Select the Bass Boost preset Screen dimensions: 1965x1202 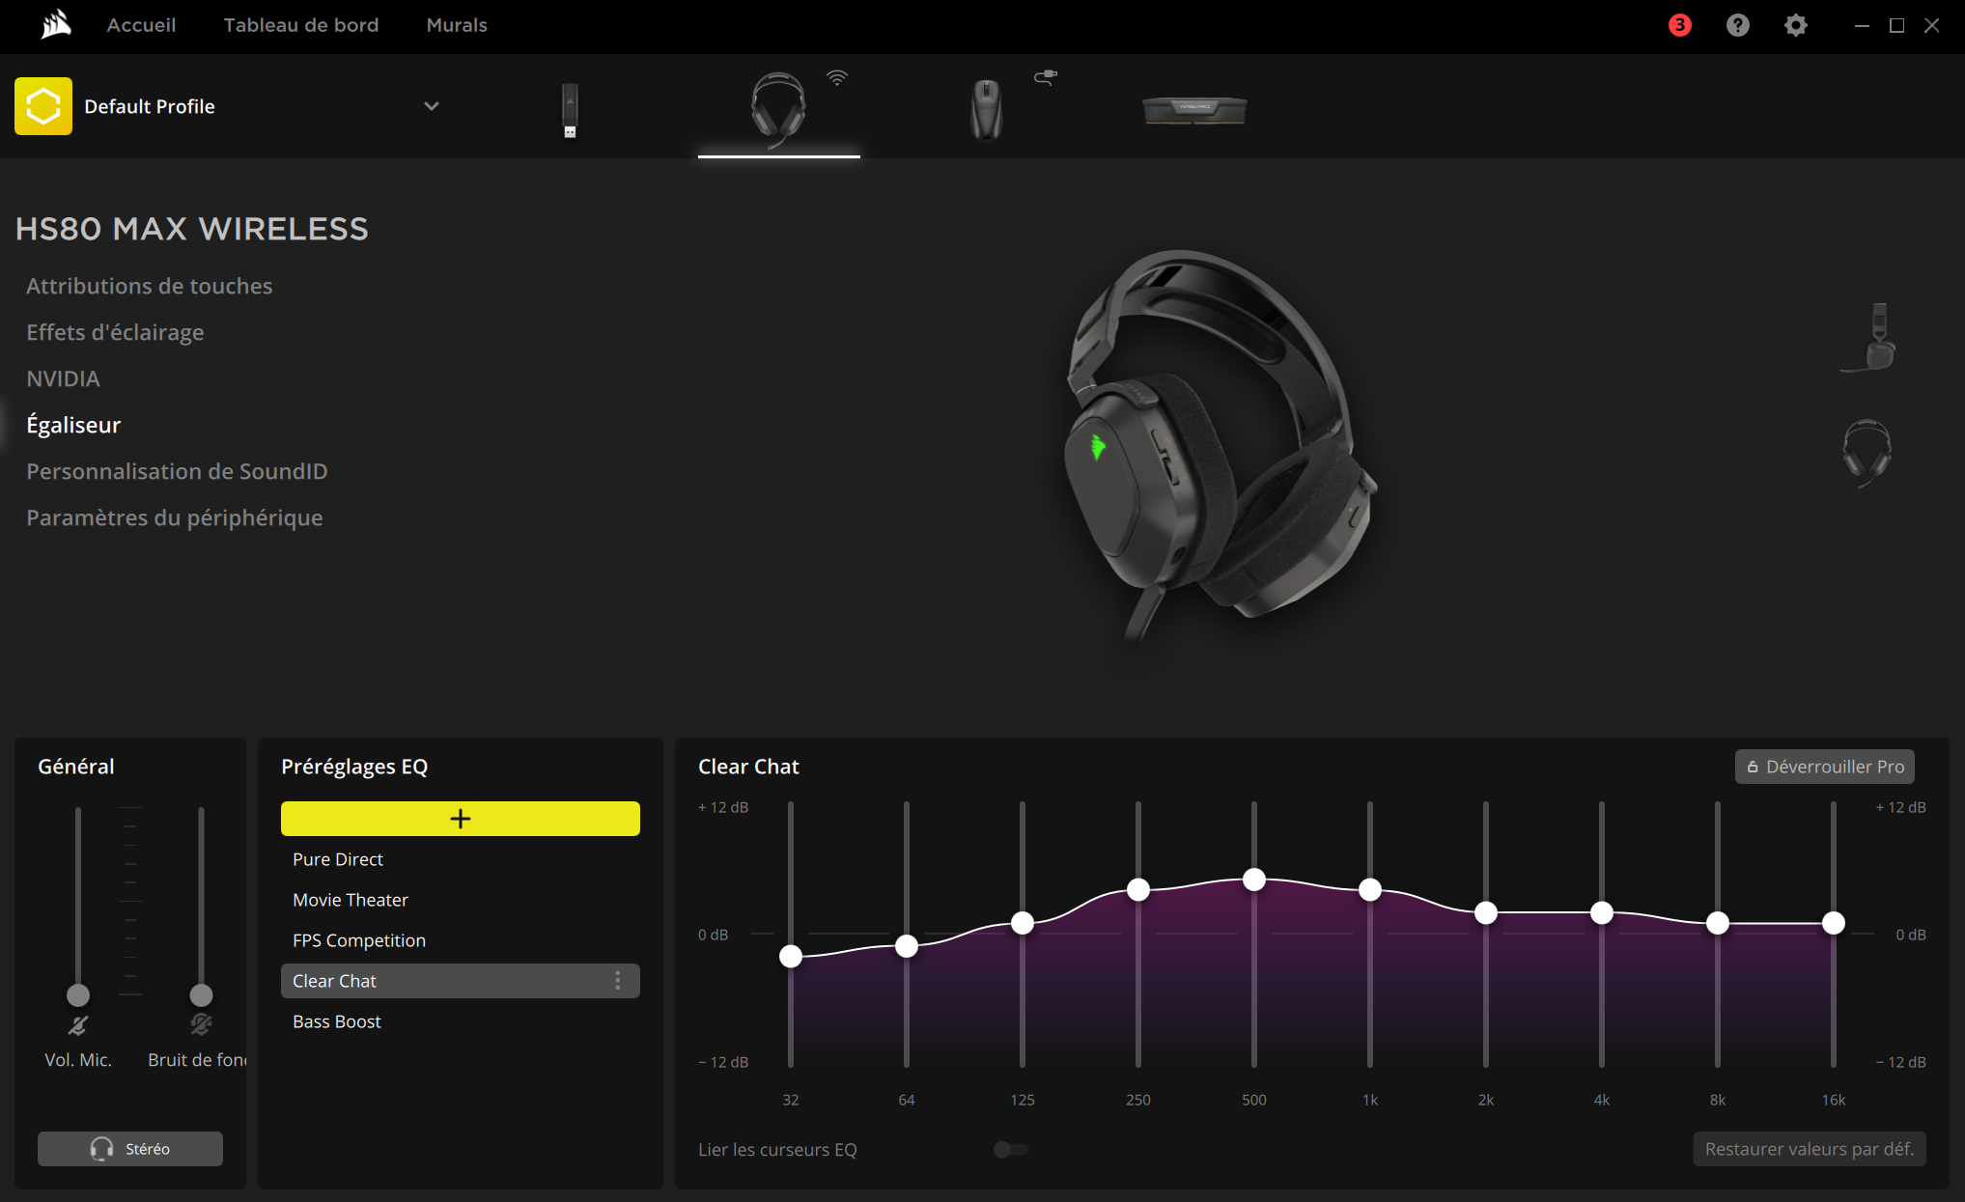(x=461, y=1021)
